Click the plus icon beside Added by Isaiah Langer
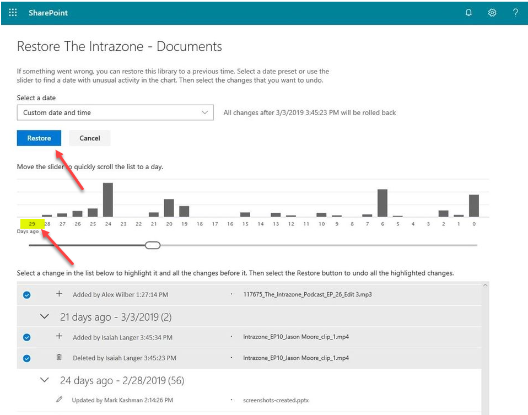The height and width of the screenshot is (415, 528). point(59,336)
